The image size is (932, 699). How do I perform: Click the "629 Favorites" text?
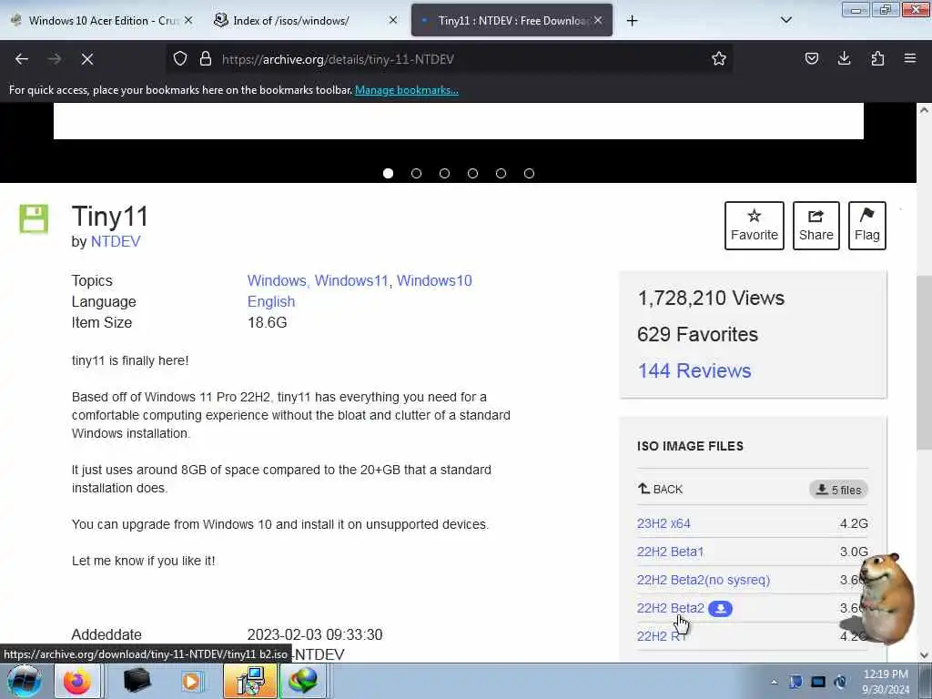point(697,334)
